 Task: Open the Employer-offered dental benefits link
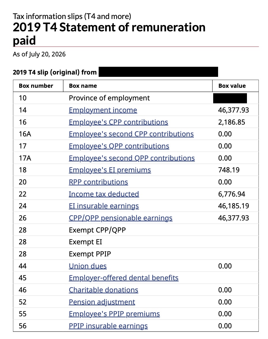coord(124,278)
